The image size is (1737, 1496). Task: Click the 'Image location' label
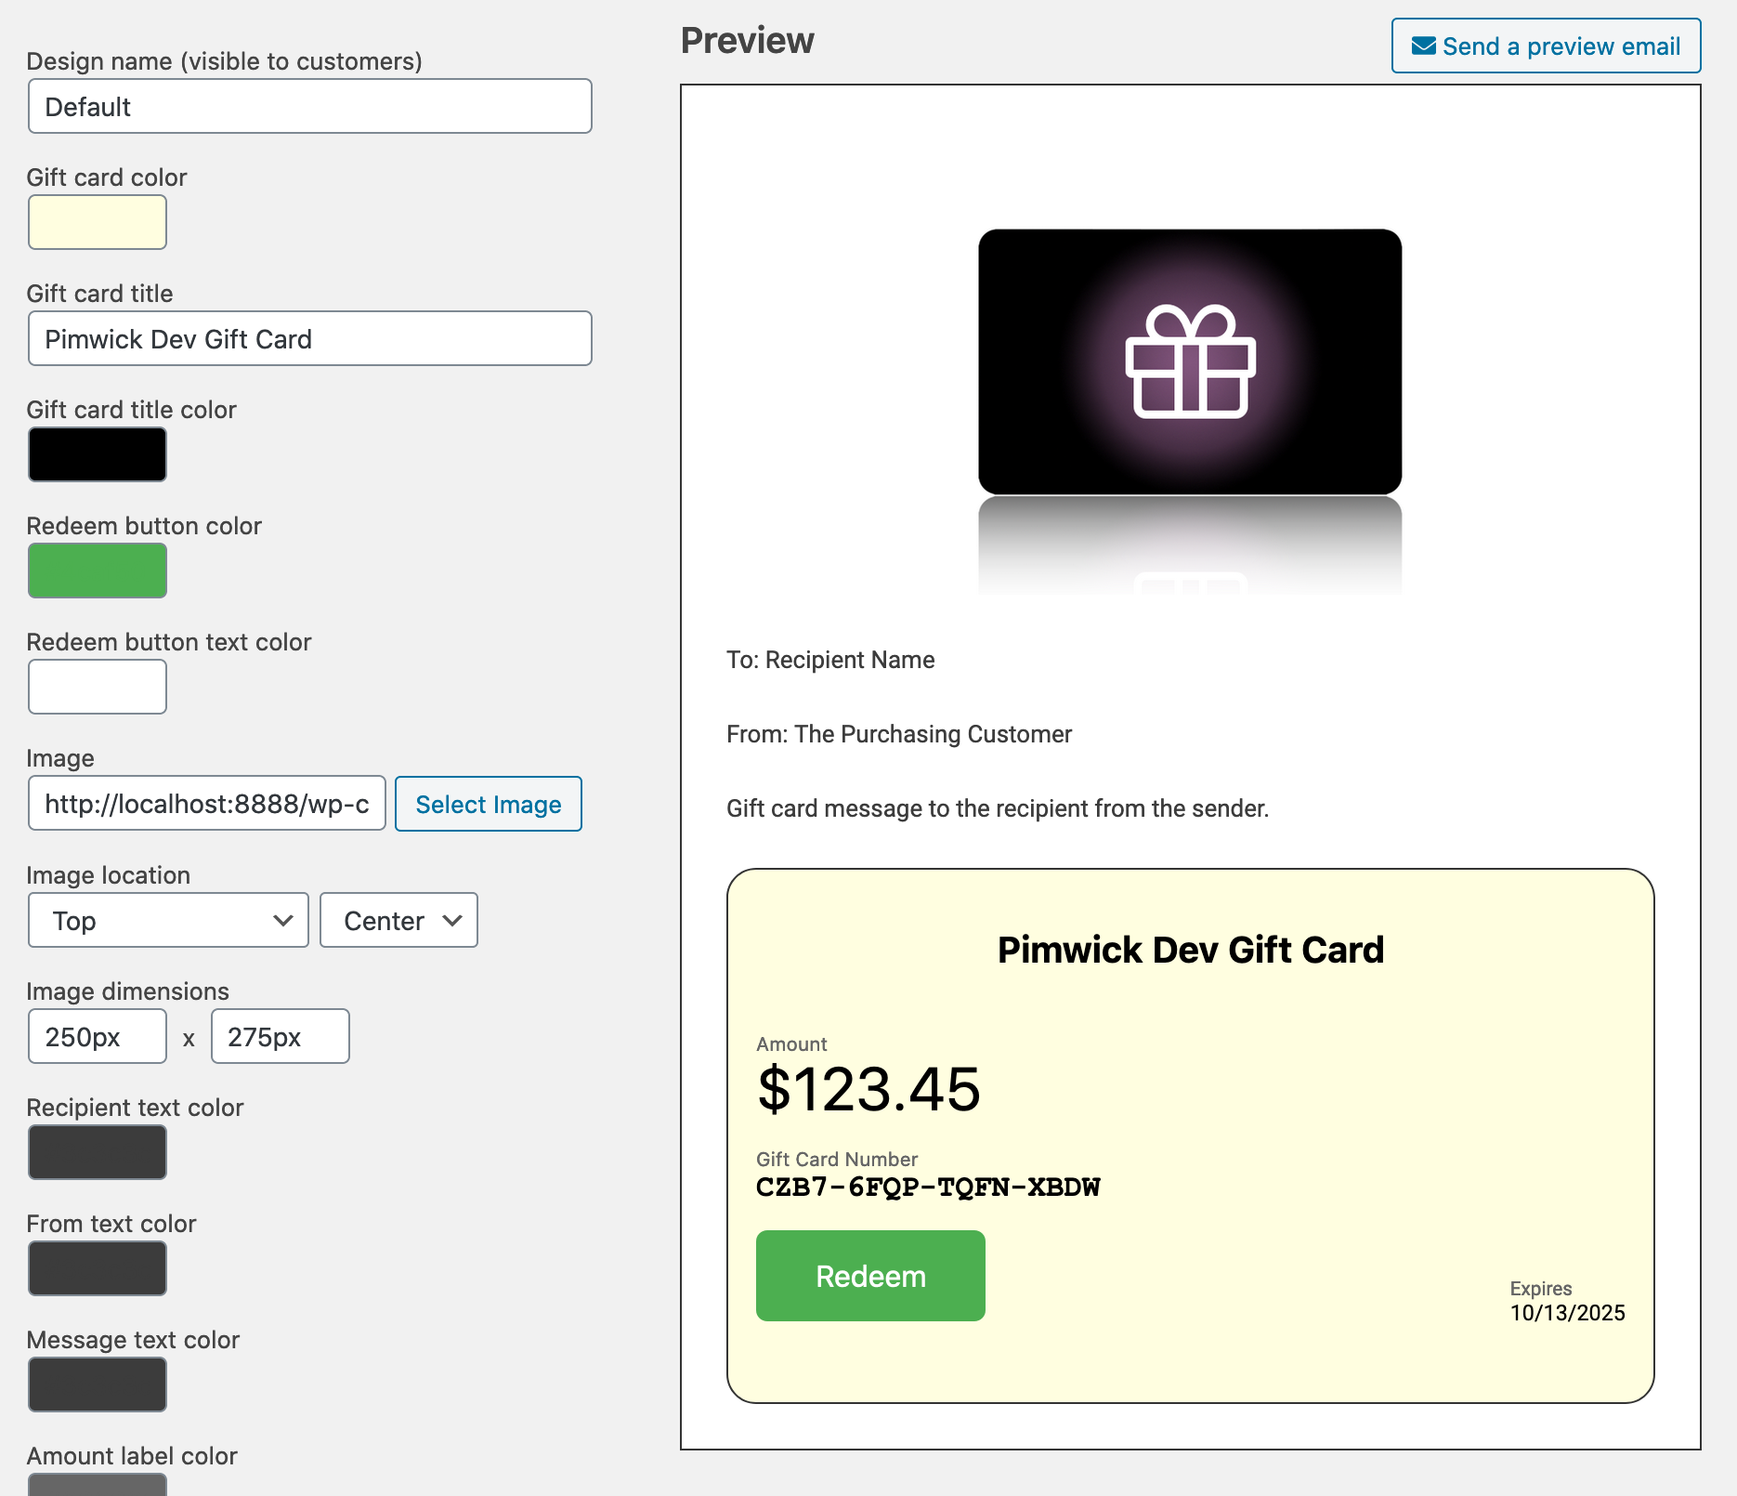pos(108,875)
